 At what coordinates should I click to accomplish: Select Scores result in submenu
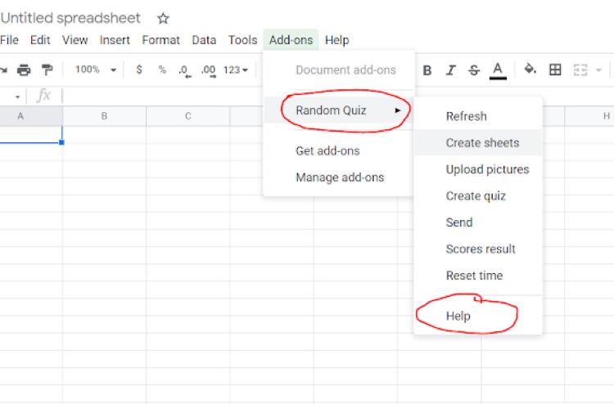[478, 249]
